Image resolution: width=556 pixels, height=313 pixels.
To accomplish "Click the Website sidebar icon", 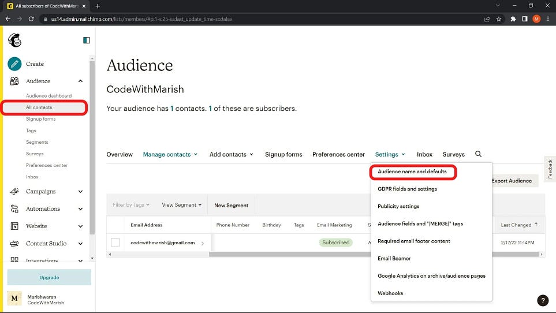I will pos(14,226).
